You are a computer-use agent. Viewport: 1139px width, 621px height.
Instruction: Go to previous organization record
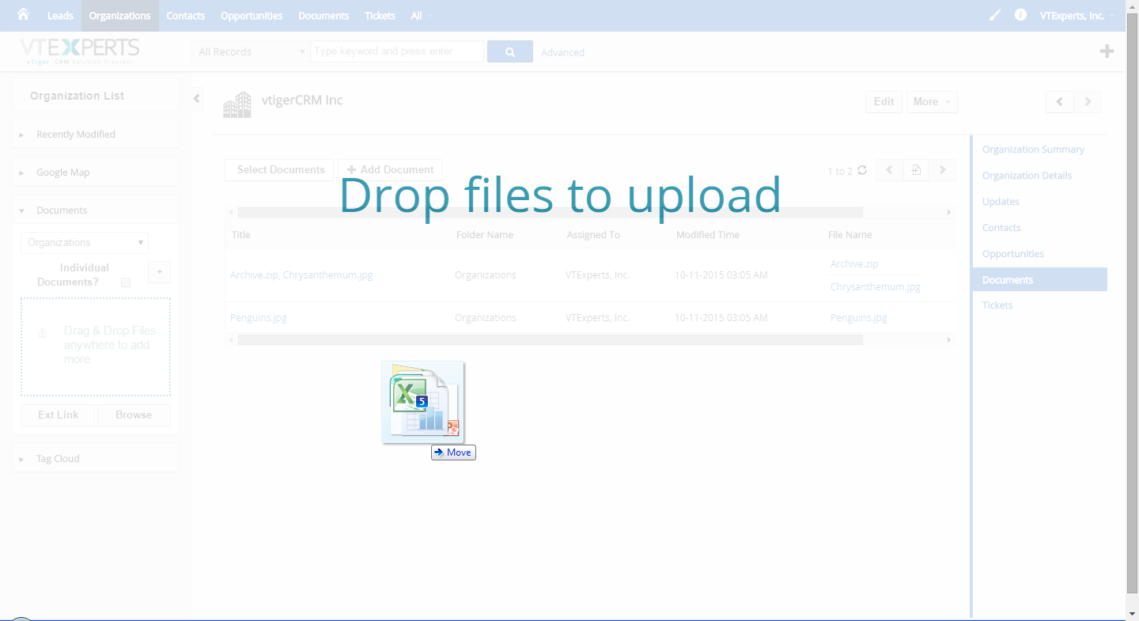tap(1059, 101)
